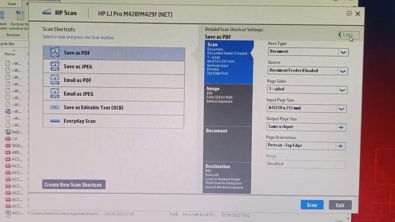Click the Name column header in Explorer
Image resolution: width=395 pixels, height=222 pixels.
[x=10, y=54]
